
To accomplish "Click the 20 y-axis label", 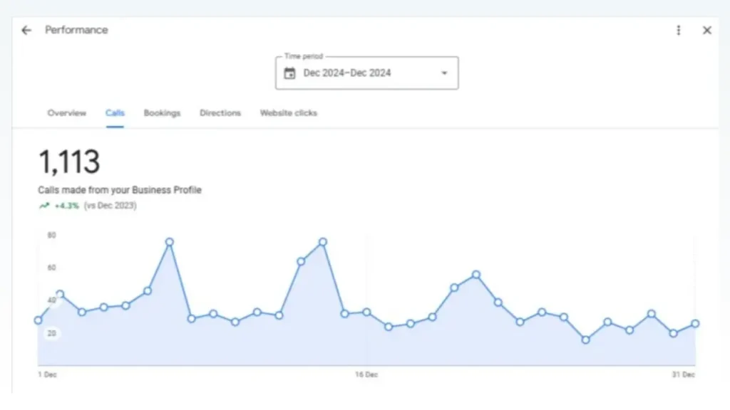I will click(51, 333).
